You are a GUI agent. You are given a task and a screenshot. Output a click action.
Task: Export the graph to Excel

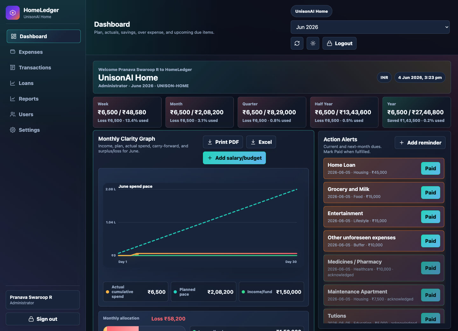click(261, 142)
